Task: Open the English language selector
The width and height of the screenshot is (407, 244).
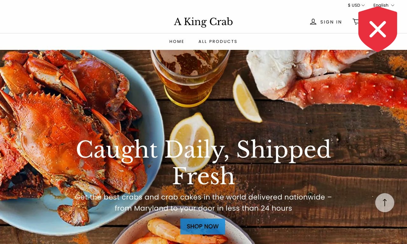Action: tap(384, 5)
